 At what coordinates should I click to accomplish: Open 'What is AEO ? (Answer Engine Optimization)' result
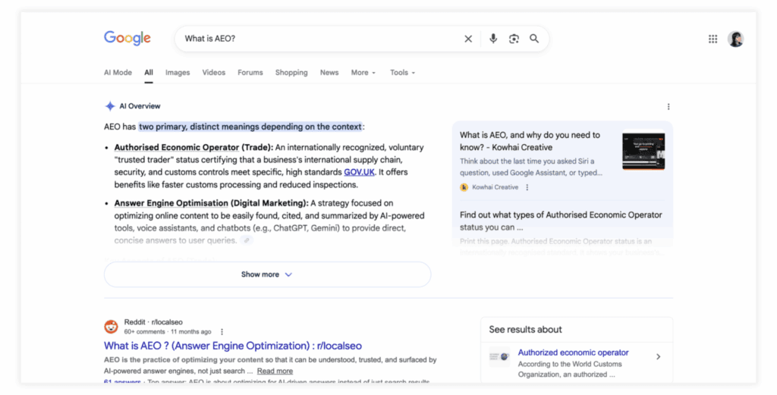(233, 346)
